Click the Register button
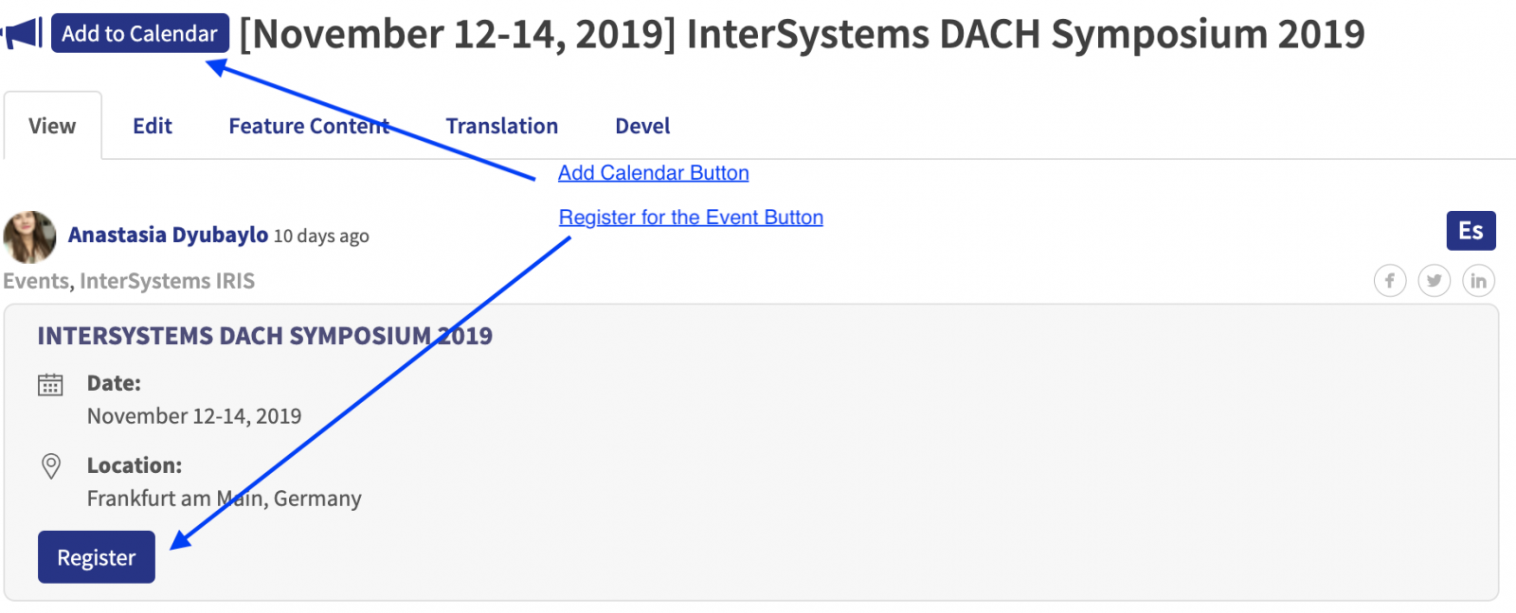 coord(97,557)
